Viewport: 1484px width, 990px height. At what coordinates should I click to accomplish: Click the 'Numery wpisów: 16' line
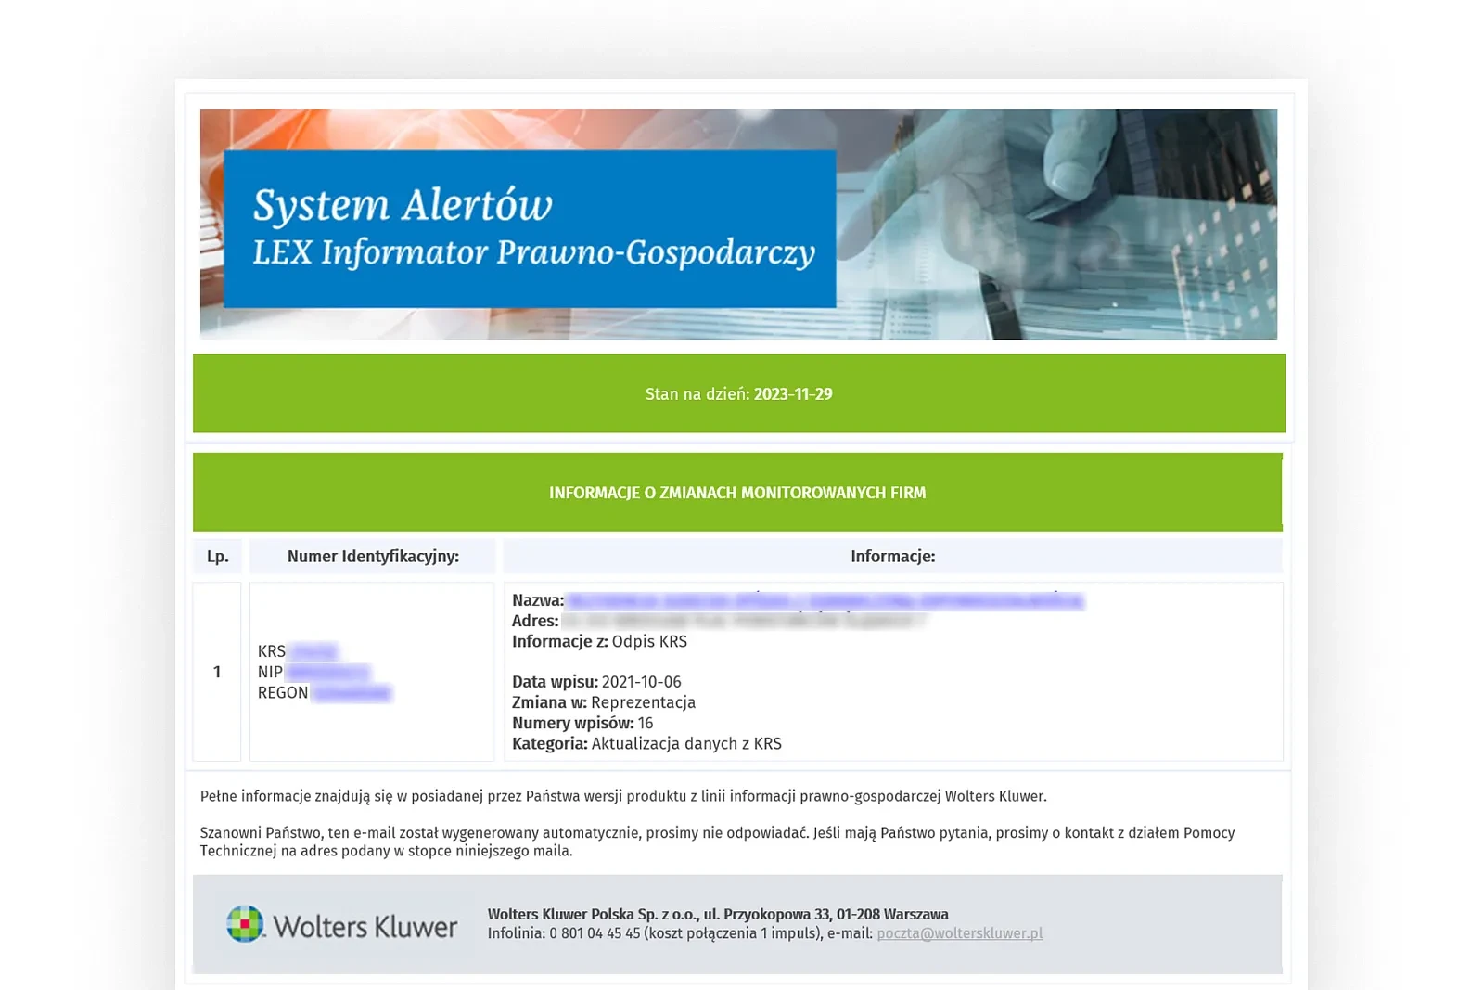pos(582,723)
